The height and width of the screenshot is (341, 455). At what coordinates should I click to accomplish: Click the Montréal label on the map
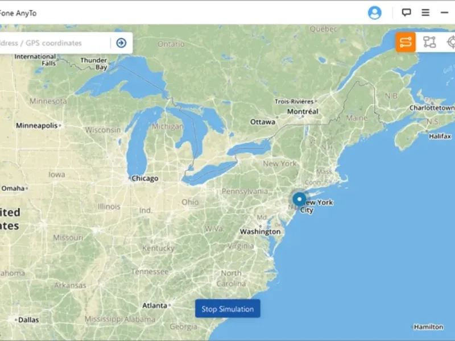tap(303, 111)
